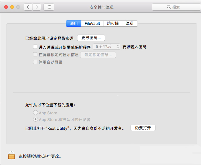The height and width of the screenshot is (165, 201).
Task: Toggle 停用自动登录 checkbox
Action: tap(35, 62)
